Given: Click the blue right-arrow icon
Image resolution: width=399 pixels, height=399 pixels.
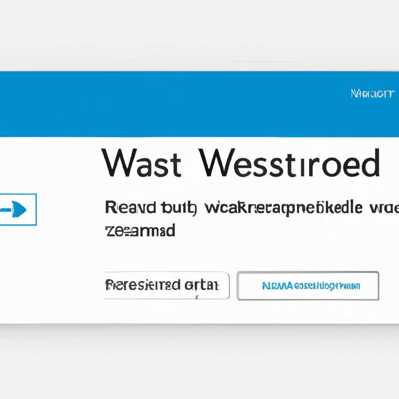Looking at the screenshot, I should point(13,209).
